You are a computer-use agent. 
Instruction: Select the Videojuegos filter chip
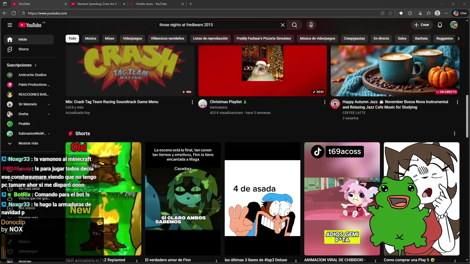tap(132, 38)
